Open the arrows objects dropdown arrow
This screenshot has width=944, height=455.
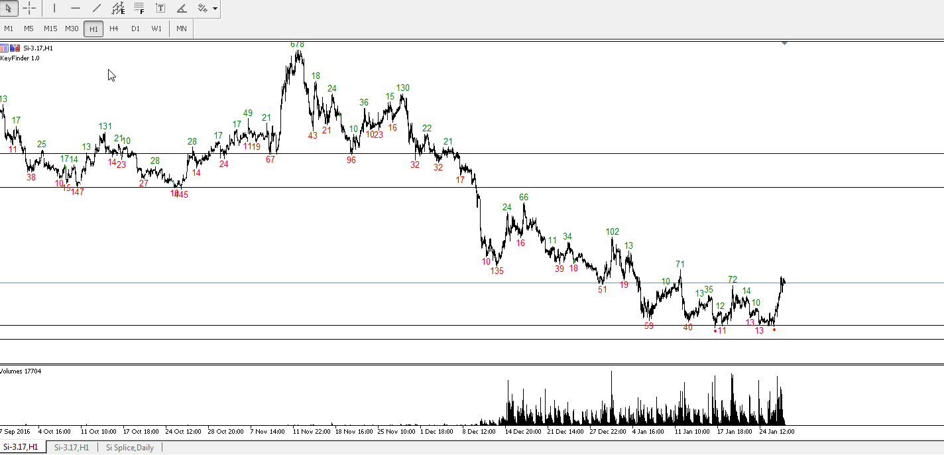pyautogui.click(x=215, y=9)
